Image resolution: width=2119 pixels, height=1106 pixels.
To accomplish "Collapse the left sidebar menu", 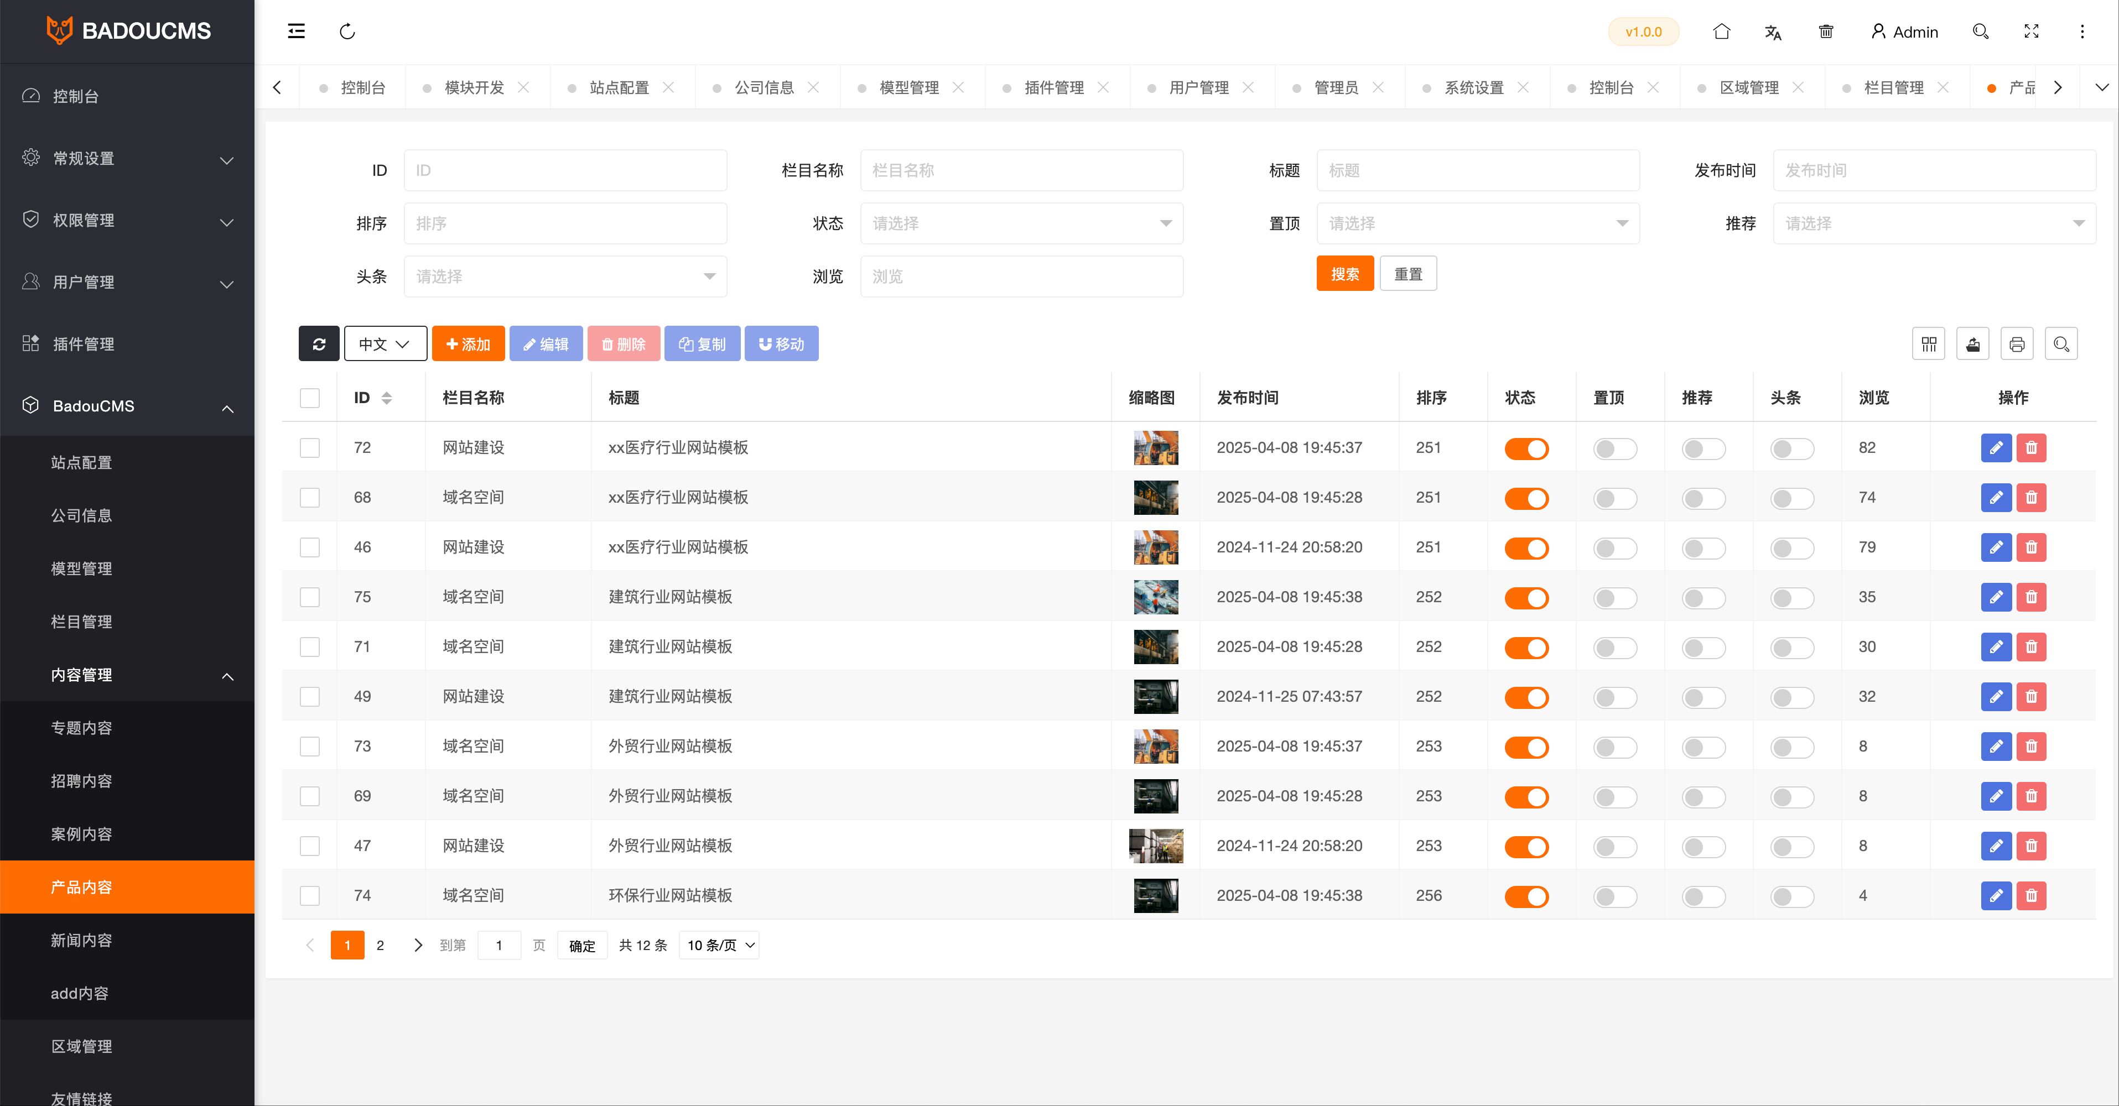I will coord(296,32).
